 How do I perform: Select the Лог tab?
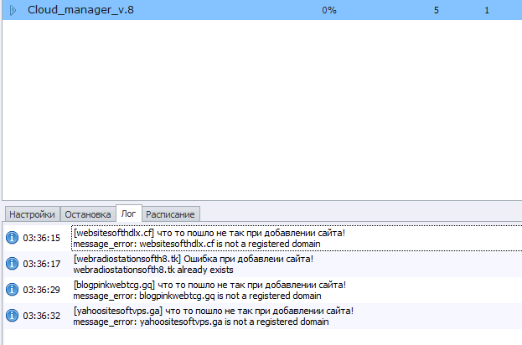point(129,214)
